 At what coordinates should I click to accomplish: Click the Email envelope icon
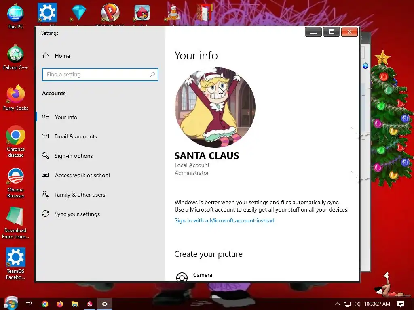coord(45,136)
